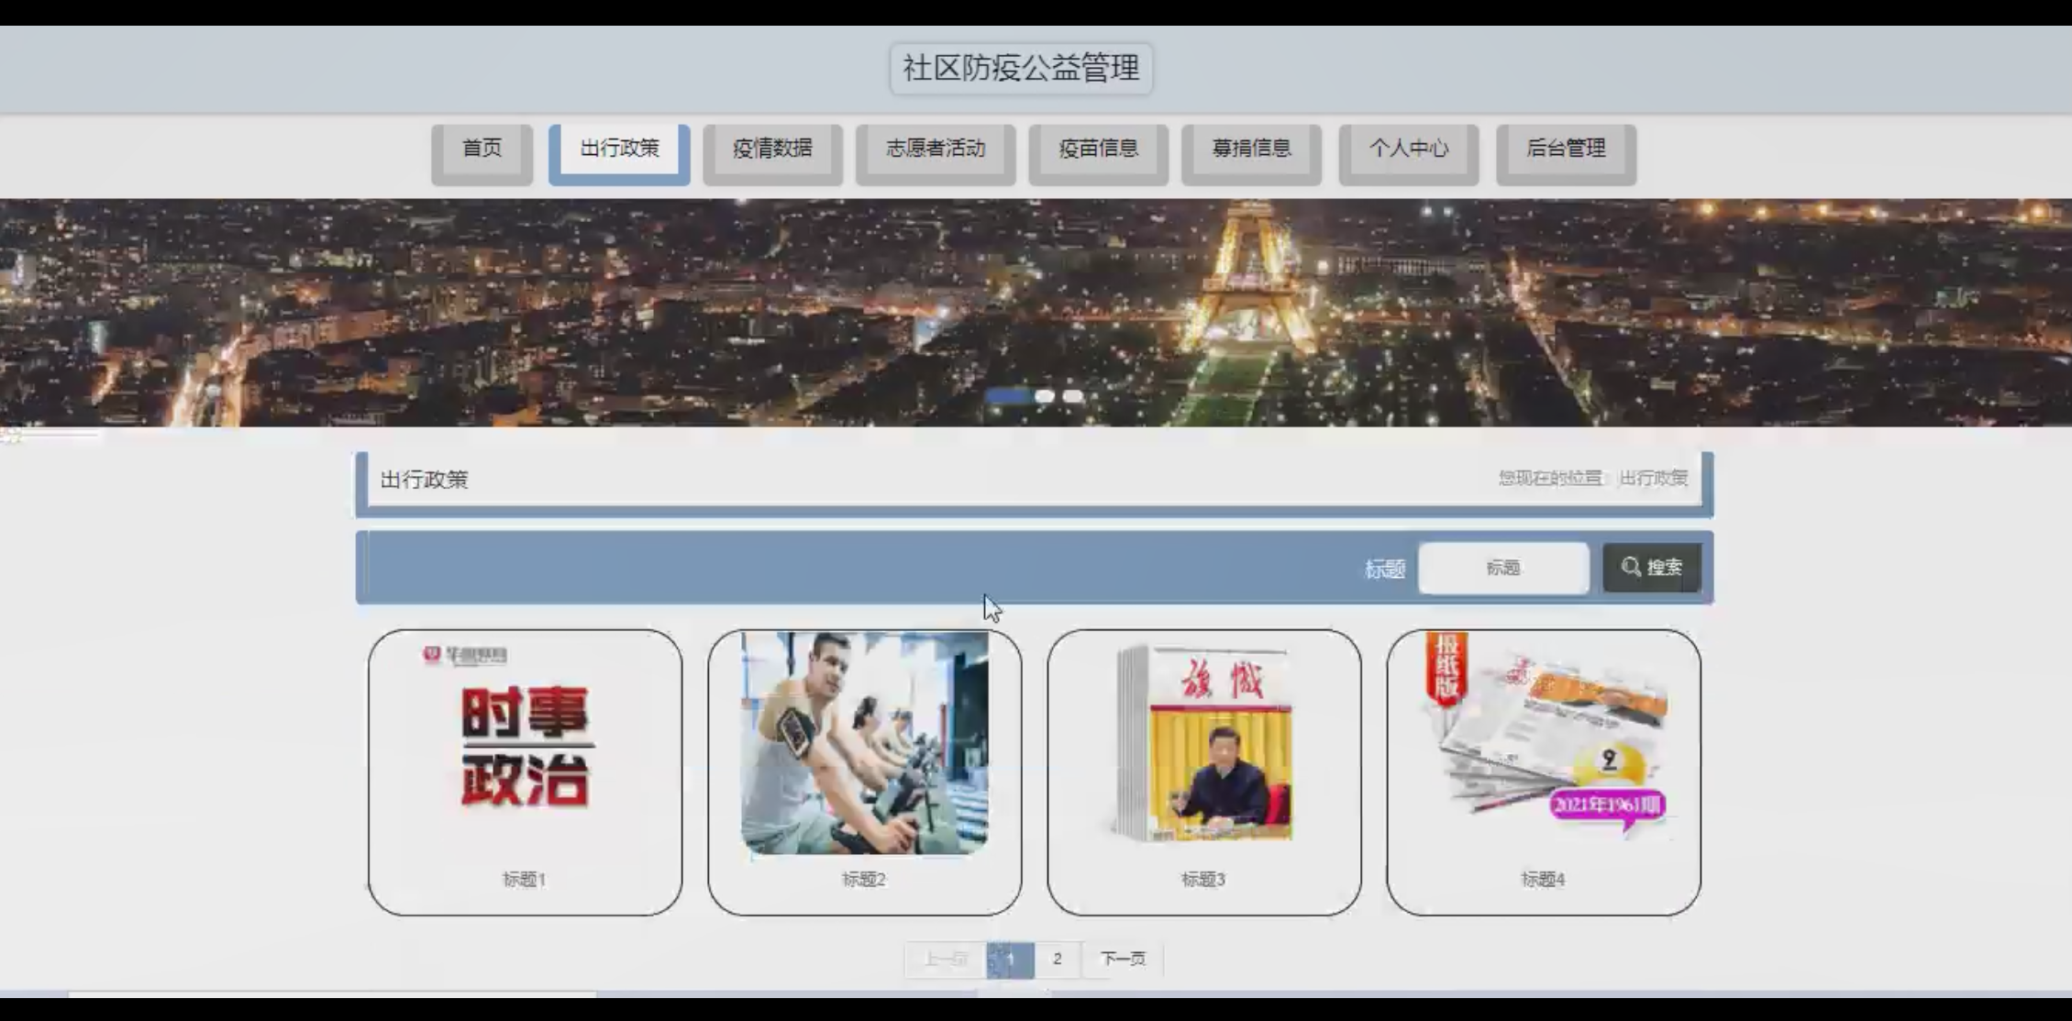Click the 社区防疫公益管理 site title

pos(1021,68)
